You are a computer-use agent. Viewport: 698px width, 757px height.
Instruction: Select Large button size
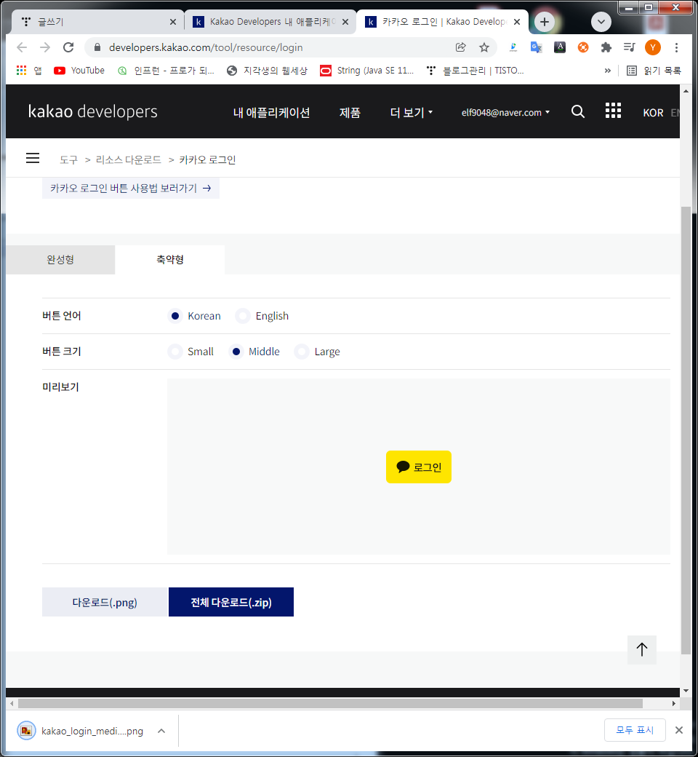coord(302,352)
